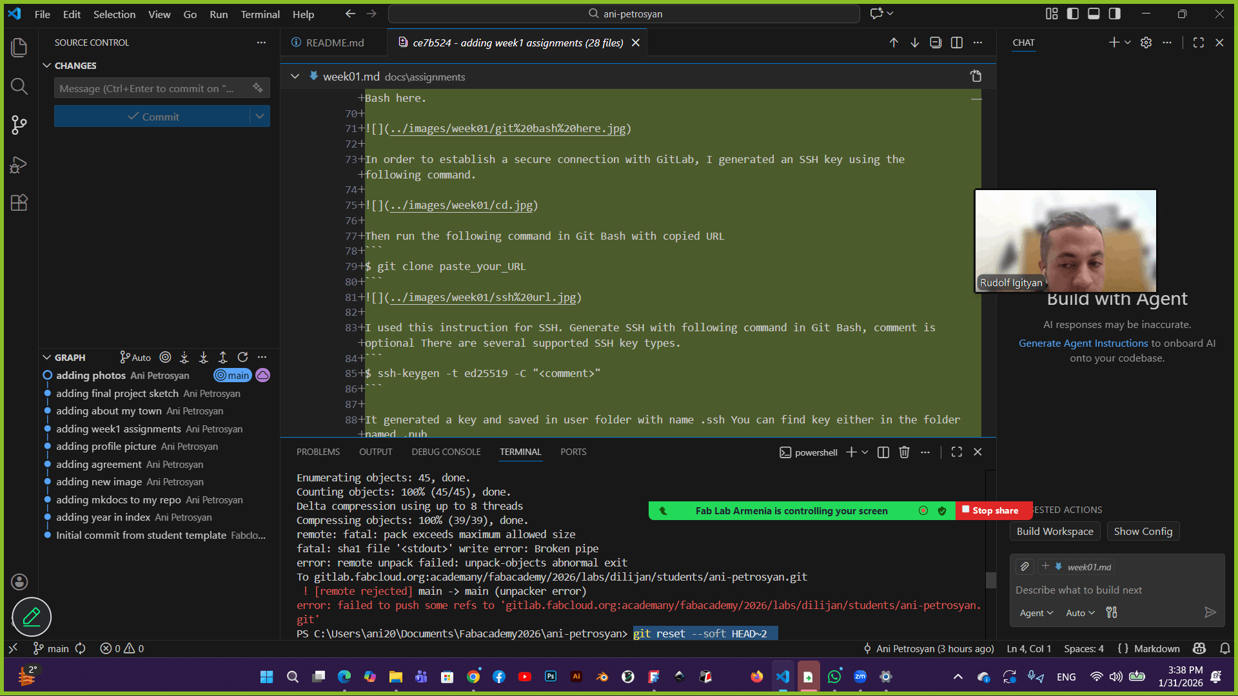Click the Build Workspace button

point(1055,532)
